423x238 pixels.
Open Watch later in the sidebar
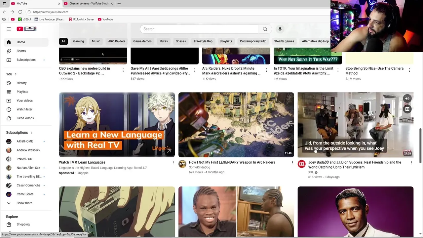pyautogui.click(x=26, y=109)
